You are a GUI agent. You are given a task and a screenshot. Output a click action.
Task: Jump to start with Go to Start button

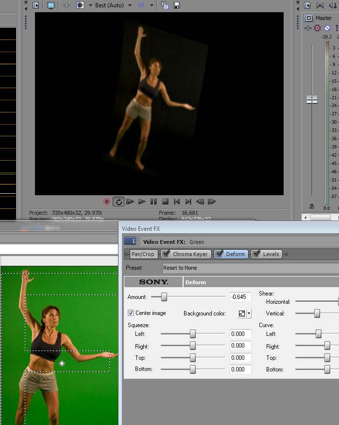coord(177,202)
